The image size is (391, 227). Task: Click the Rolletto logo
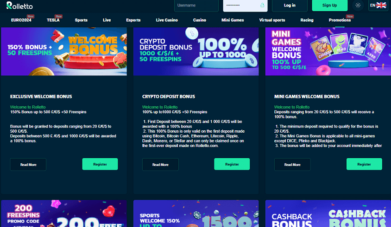coord(19,5)
